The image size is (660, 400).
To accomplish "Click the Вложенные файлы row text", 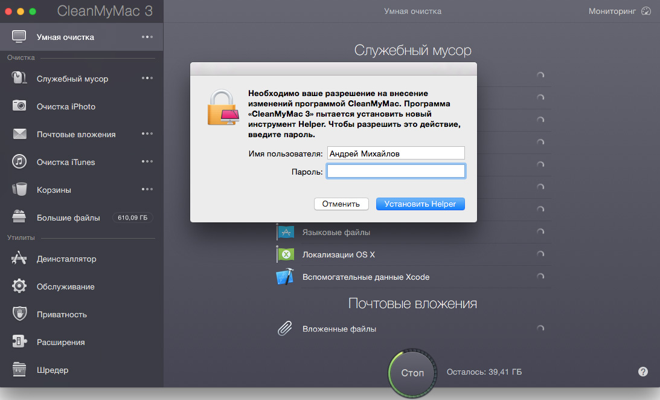I will 339,329.
